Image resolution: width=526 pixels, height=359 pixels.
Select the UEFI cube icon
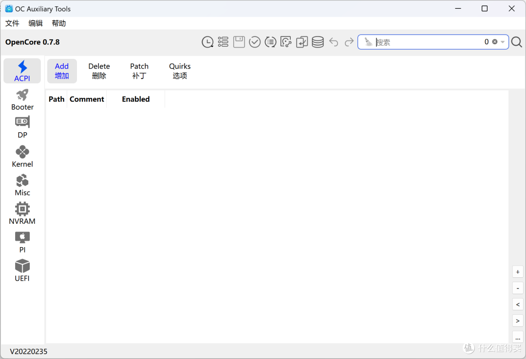[x=22, y=271]
